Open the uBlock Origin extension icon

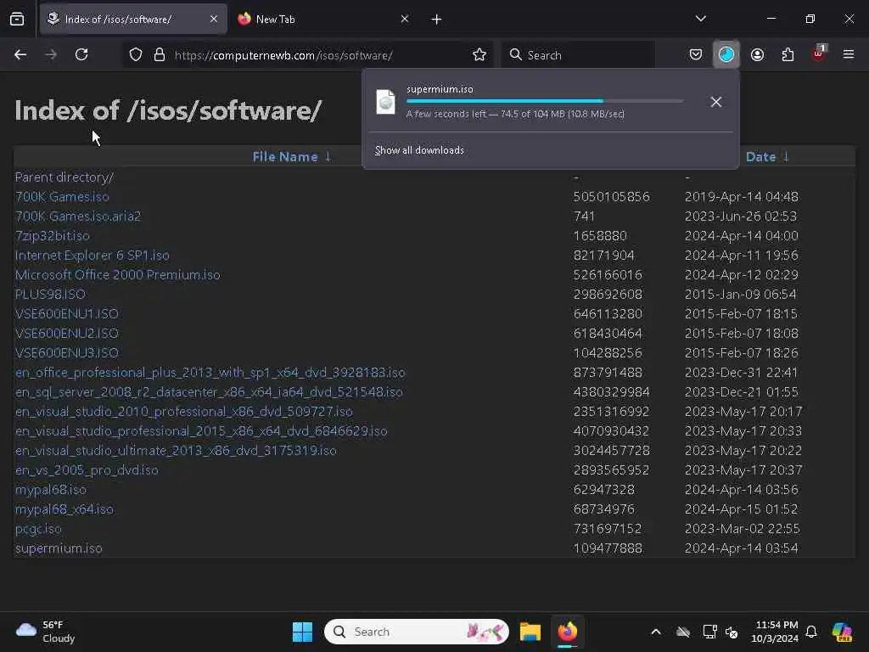(819, 53)
